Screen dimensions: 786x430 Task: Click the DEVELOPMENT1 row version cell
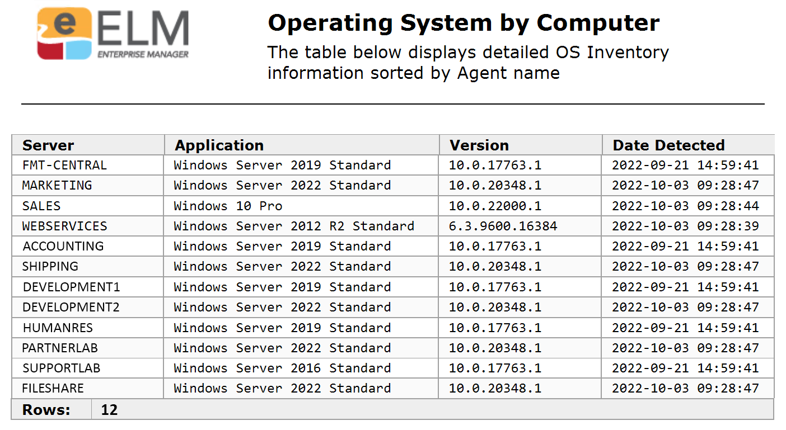(x=521, y=287)
